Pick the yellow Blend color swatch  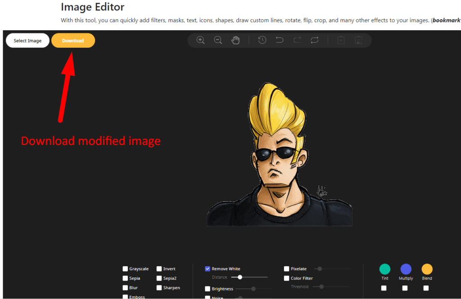[x=427, y=269]
